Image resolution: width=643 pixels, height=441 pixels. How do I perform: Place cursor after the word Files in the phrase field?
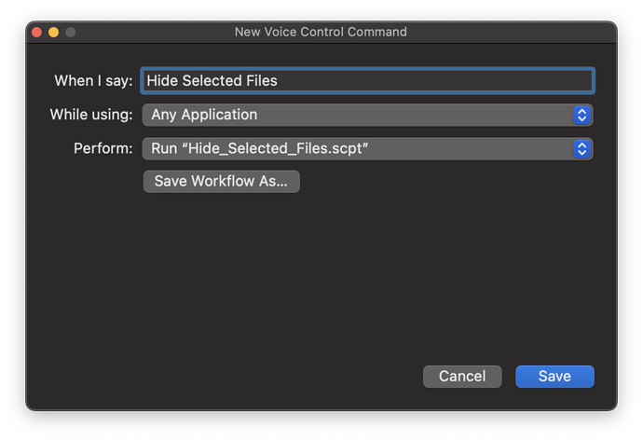278,81
